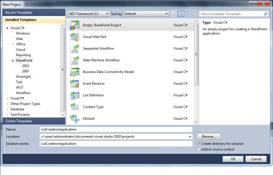Expand the Visual F# tree node

pyautogui.click(x=7, y=98)
